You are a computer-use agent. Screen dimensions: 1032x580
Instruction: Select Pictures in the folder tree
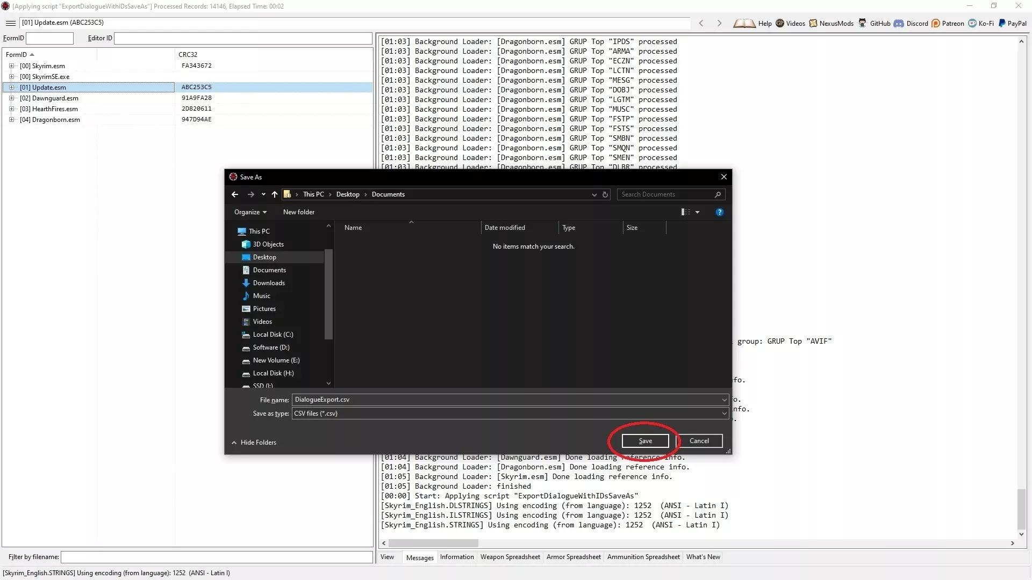(264, 309)
